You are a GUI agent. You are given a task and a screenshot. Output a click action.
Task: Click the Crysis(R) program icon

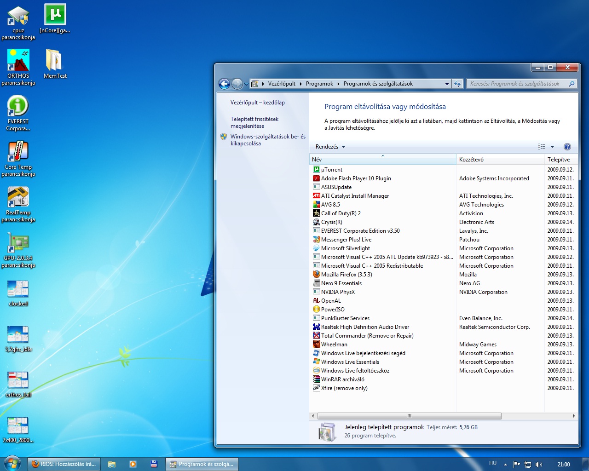pos(316,222)
